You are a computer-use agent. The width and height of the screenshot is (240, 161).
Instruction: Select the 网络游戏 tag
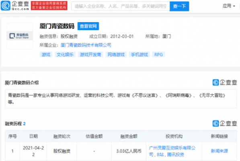click(x=116, y=54)
